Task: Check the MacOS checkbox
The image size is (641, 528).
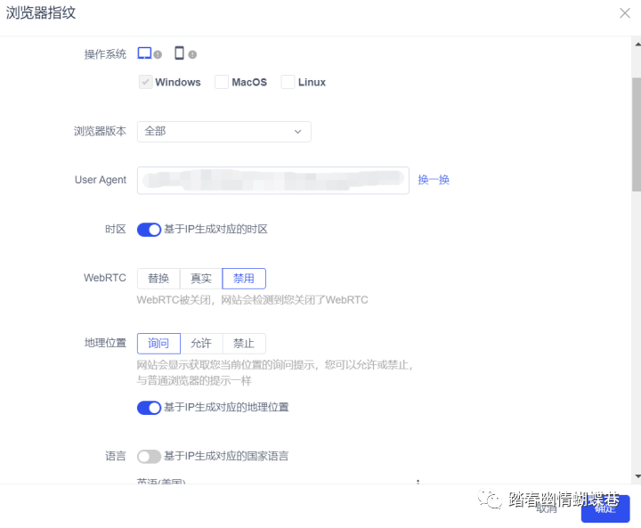Action: click(x=222, y=82)
